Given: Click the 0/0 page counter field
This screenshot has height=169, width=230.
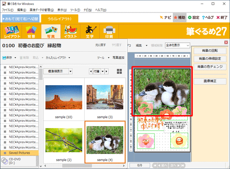Looking at the screenshot, I should [x=139, y=165].
